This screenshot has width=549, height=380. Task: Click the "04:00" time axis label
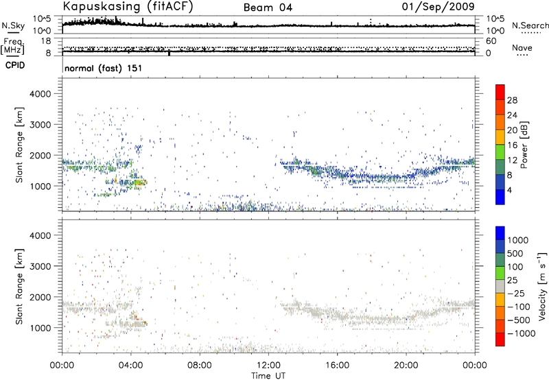pyautogui.click(x=131, y=366)
